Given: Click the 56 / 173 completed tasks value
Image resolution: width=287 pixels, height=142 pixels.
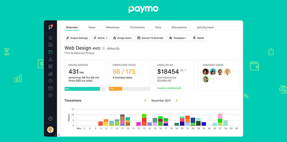Looking at the screenshot, I should (x=124, y=71).
